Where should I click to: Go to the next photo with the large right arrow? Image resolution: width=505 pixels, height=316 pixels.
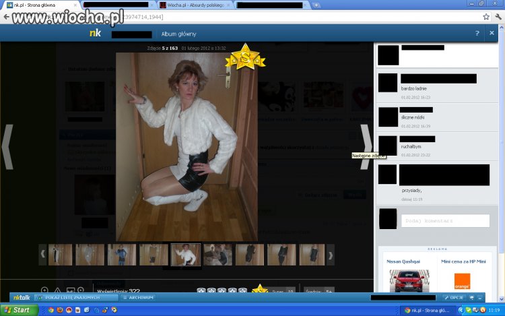366,147
